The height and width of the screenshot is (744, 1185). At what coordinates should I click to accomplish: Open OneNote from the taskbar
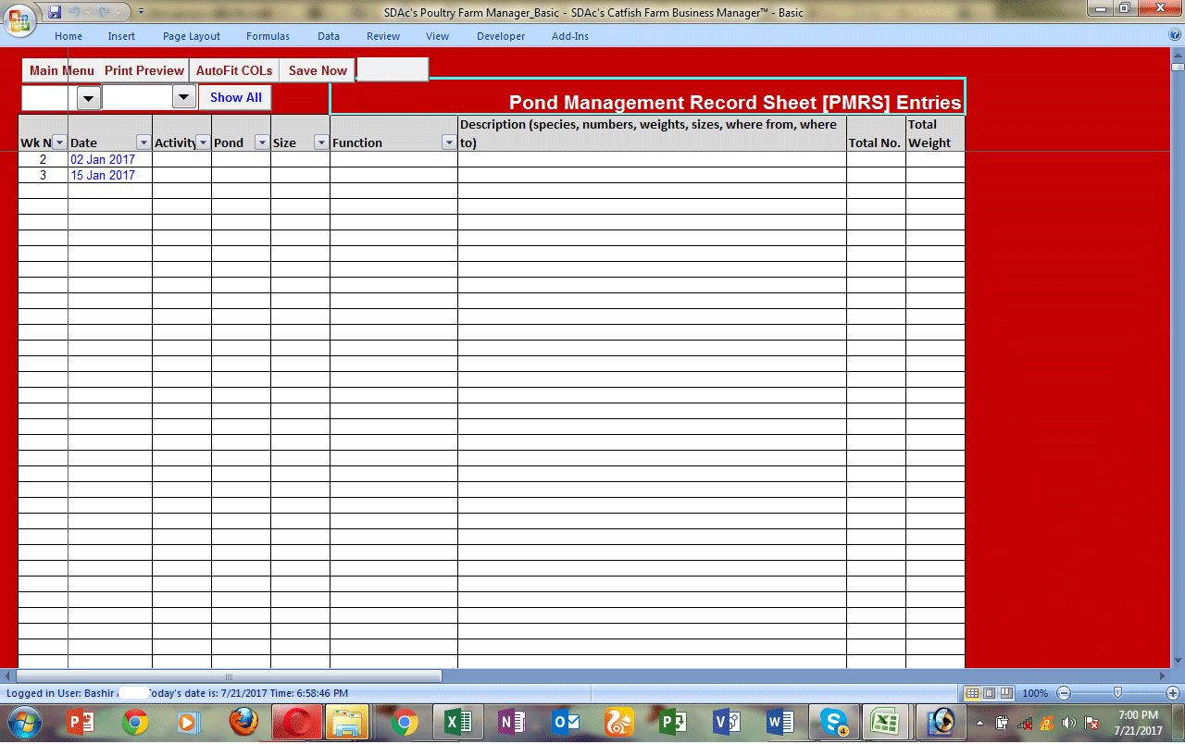coord(512,722)
